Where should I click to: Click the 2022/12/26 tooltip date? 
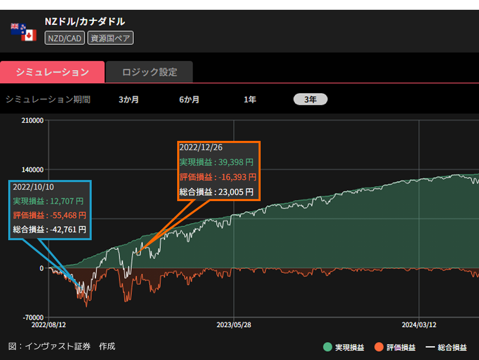pyautogui.click(x=201, y=148)
